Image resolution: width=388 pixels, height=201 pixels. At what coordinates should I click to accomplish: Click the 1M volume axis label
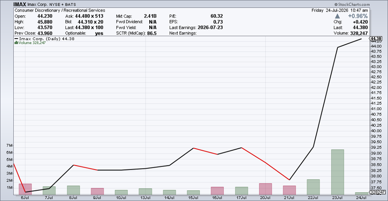pyautogui.click(x=10, y=188)
